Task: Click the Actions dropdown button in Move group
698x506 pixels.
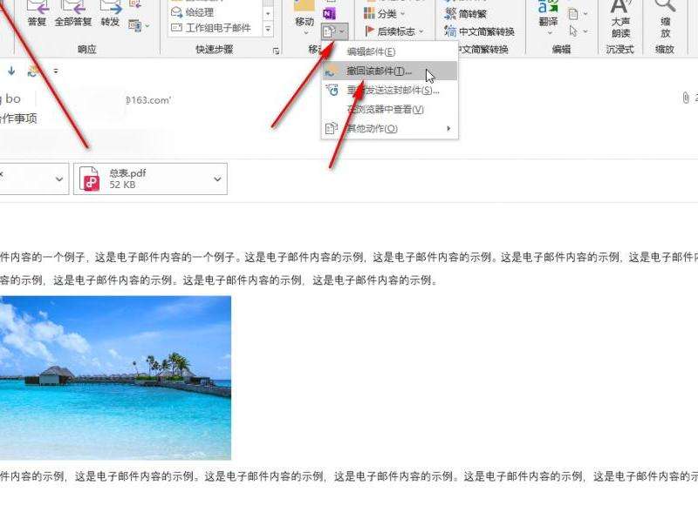Action: 334,31
